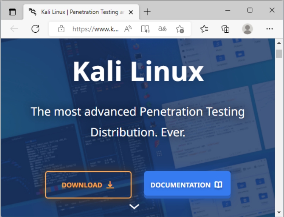Close the browser window
This screenshot has height=217, width=284.
(x=272, y=10)
